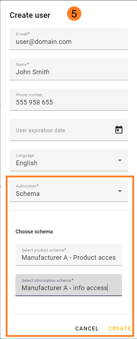The height and width of the screenshot is (339, 137).
Task: Expand the Language dropdown arrow
Action: [120, 161]
